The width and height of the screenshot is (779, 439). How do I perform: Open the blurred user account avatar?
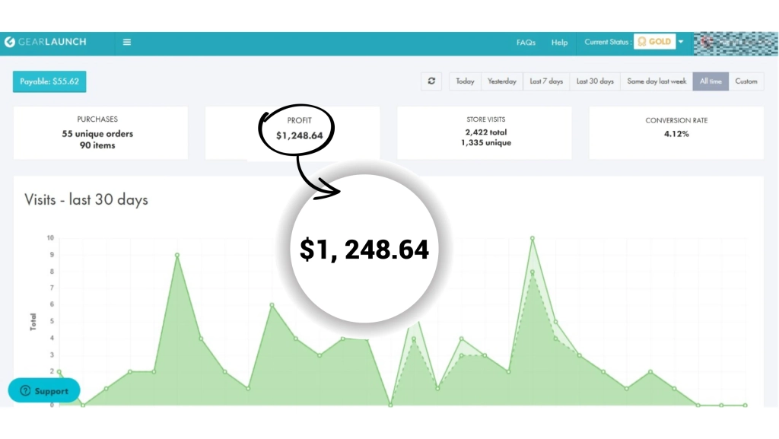733,43
